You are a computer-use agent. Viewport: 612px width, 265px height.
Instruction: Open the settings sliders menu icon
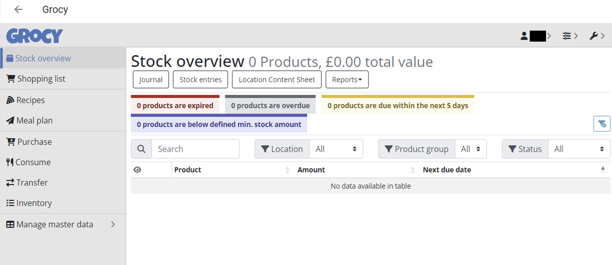(567, 36)
